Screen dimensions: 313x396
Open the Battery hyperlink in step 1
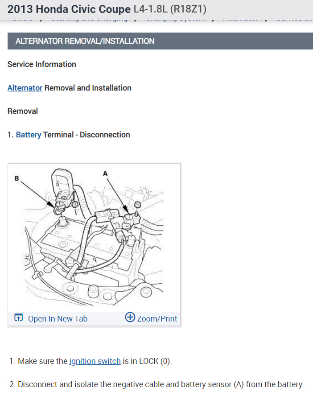[29, 135]
